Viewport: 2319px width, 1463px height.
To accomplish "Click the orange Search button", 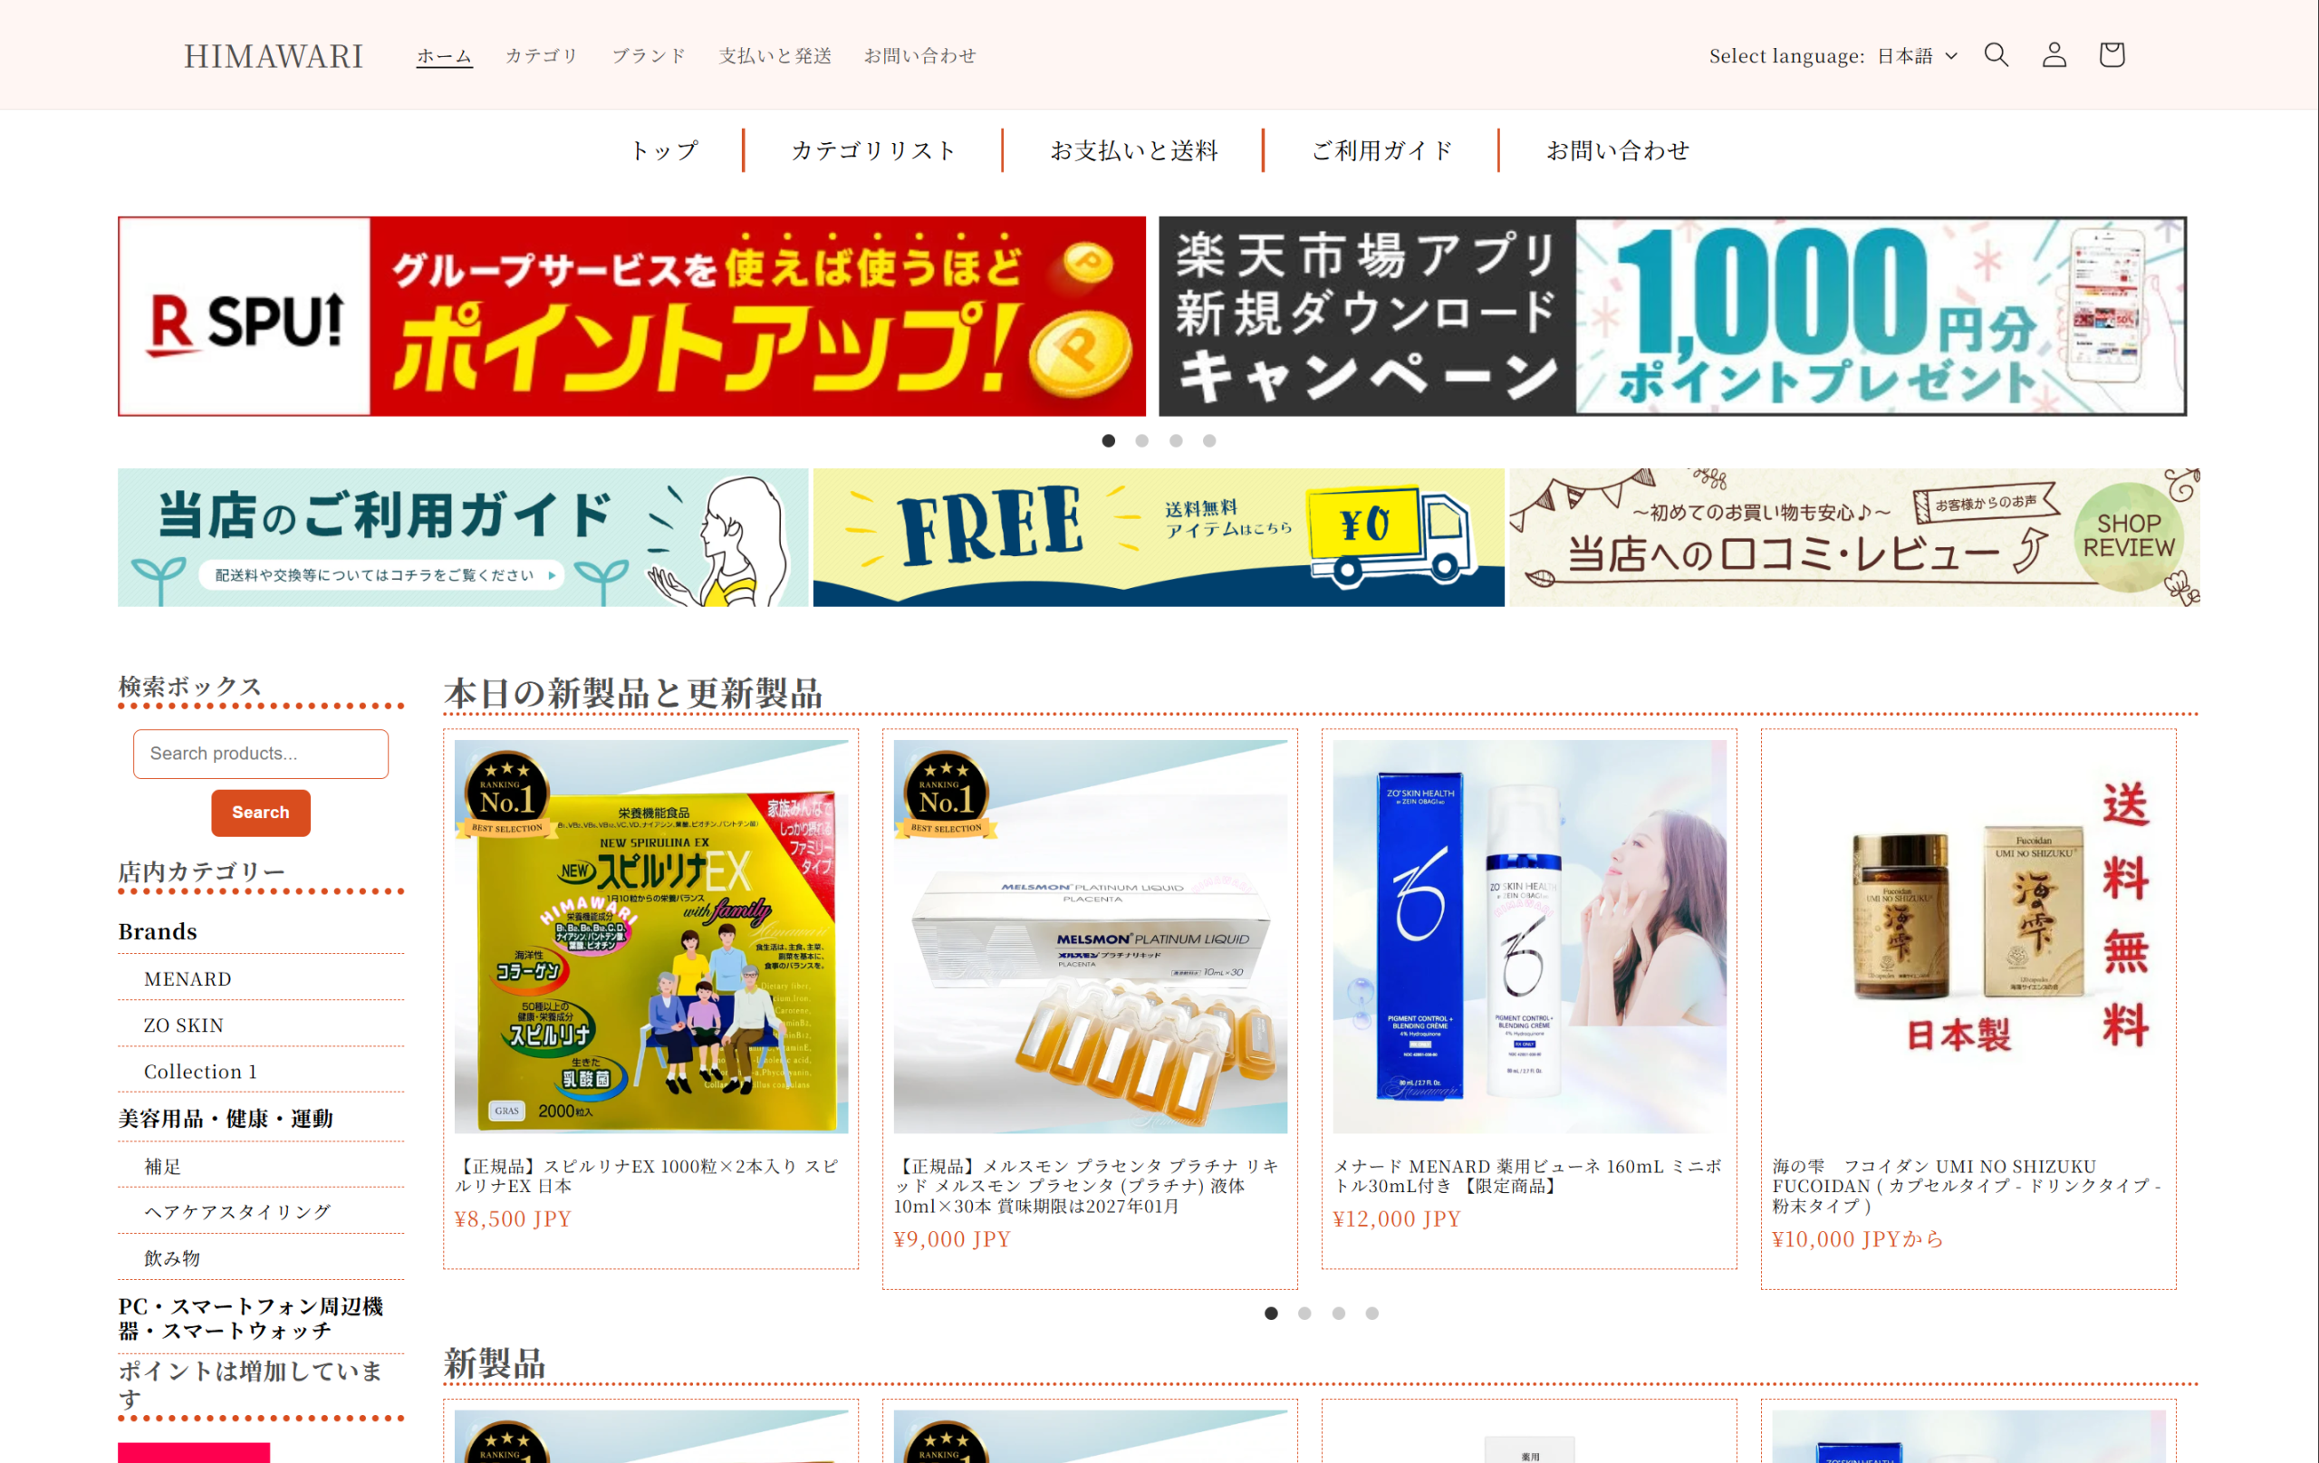I will [x=261, y=812].
